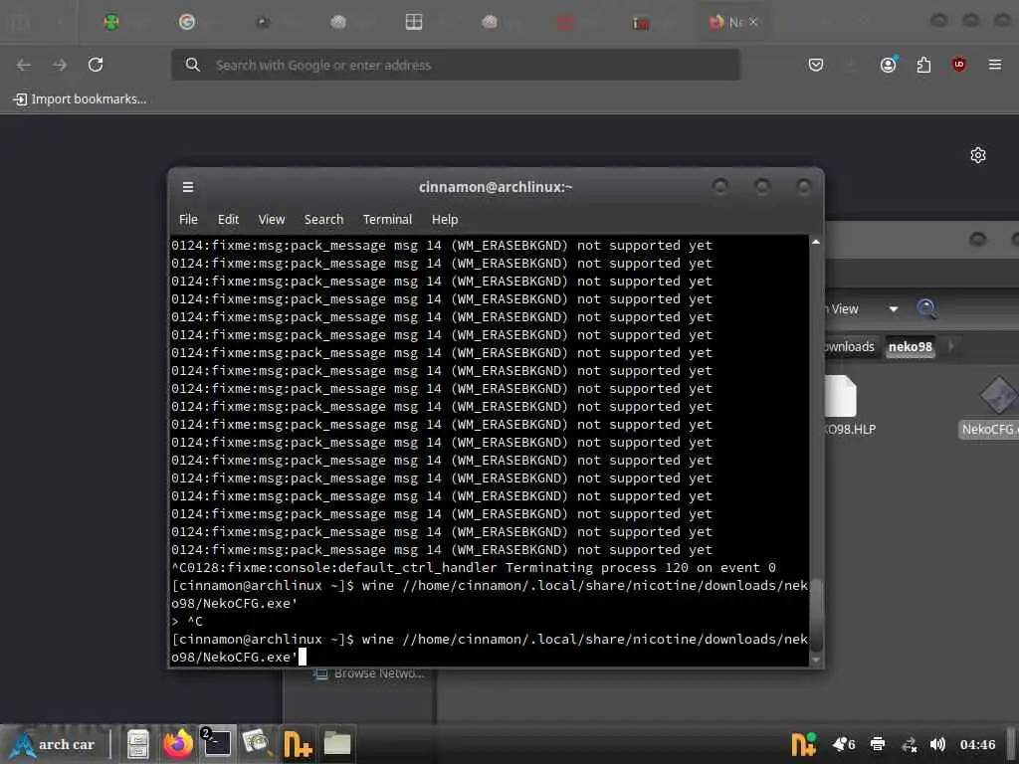1019x764 pixels.
Task: Focus the Firefox address search field
Action: (x=456, y=65)
